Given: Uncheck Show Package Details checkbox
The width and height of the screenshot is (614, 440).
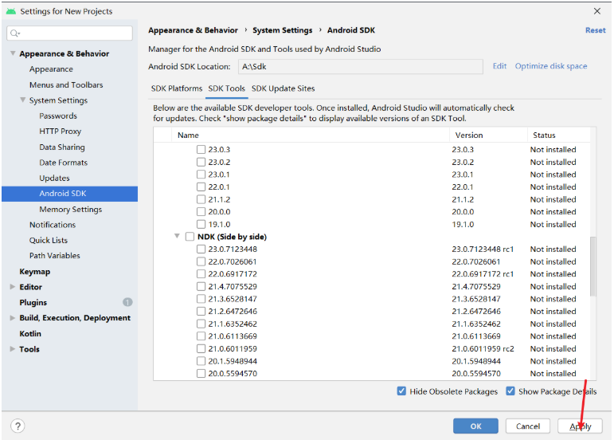Looking at the screenshot, I should [510, 391].
